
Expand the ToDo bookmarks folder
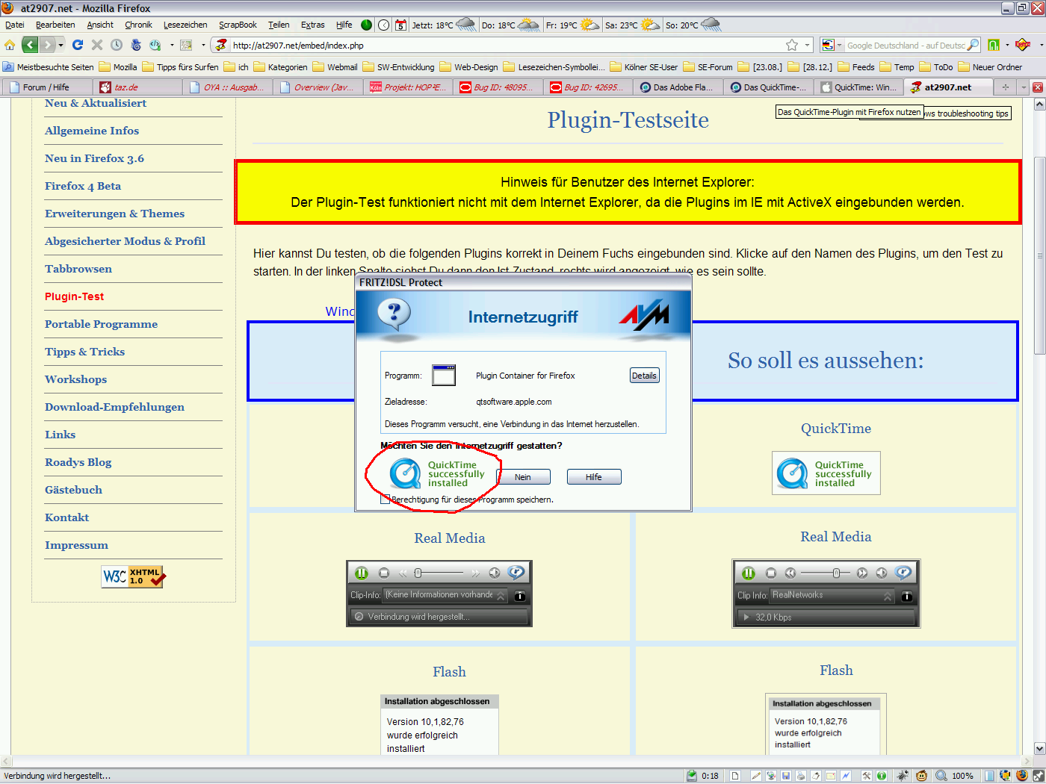tap(936, 67)
